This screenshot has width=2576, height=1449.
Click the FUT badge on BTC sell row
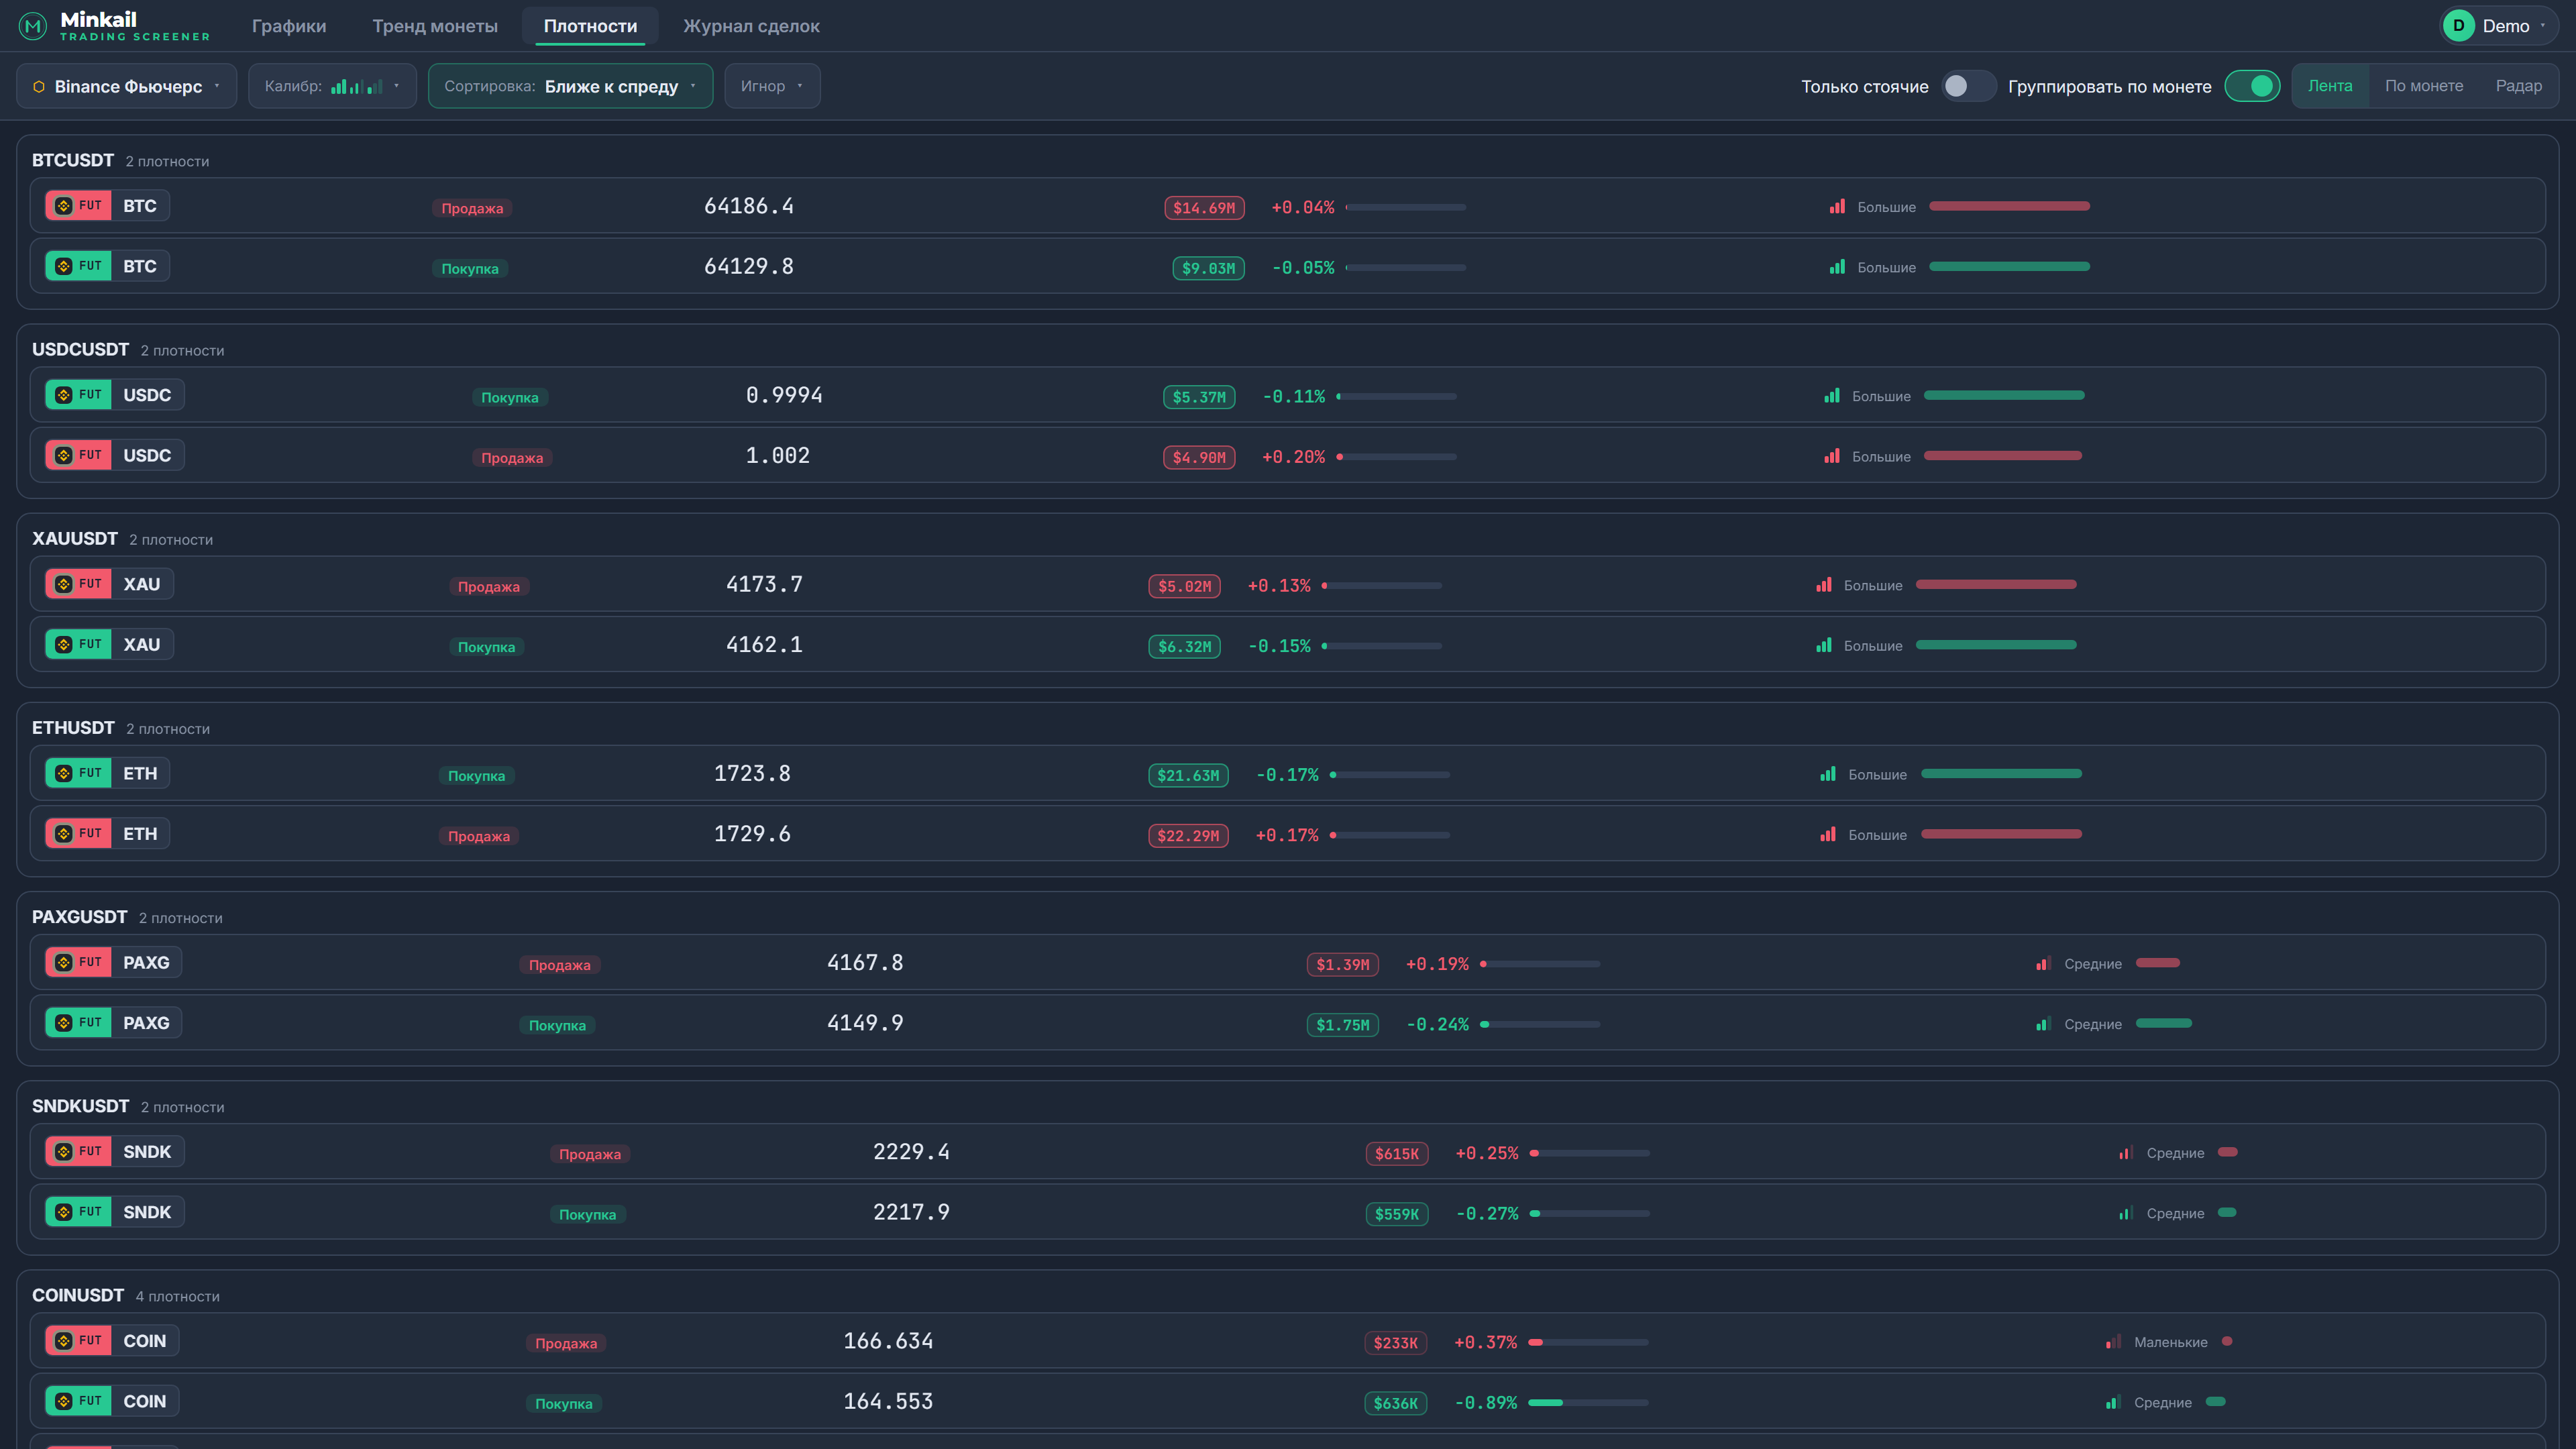tap(78, 206)
